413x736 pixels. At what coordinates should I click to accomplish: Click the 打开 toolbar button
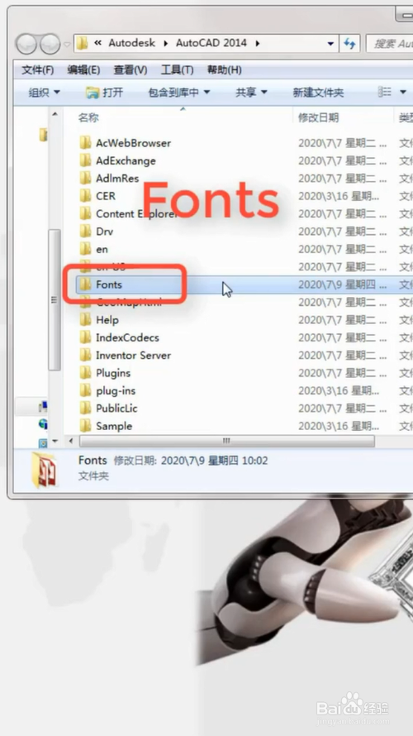(x=105, y=93)
